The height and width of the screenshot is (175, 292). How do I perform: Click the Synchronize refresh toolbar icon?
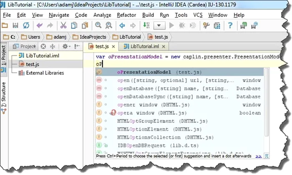click(26, 25)
